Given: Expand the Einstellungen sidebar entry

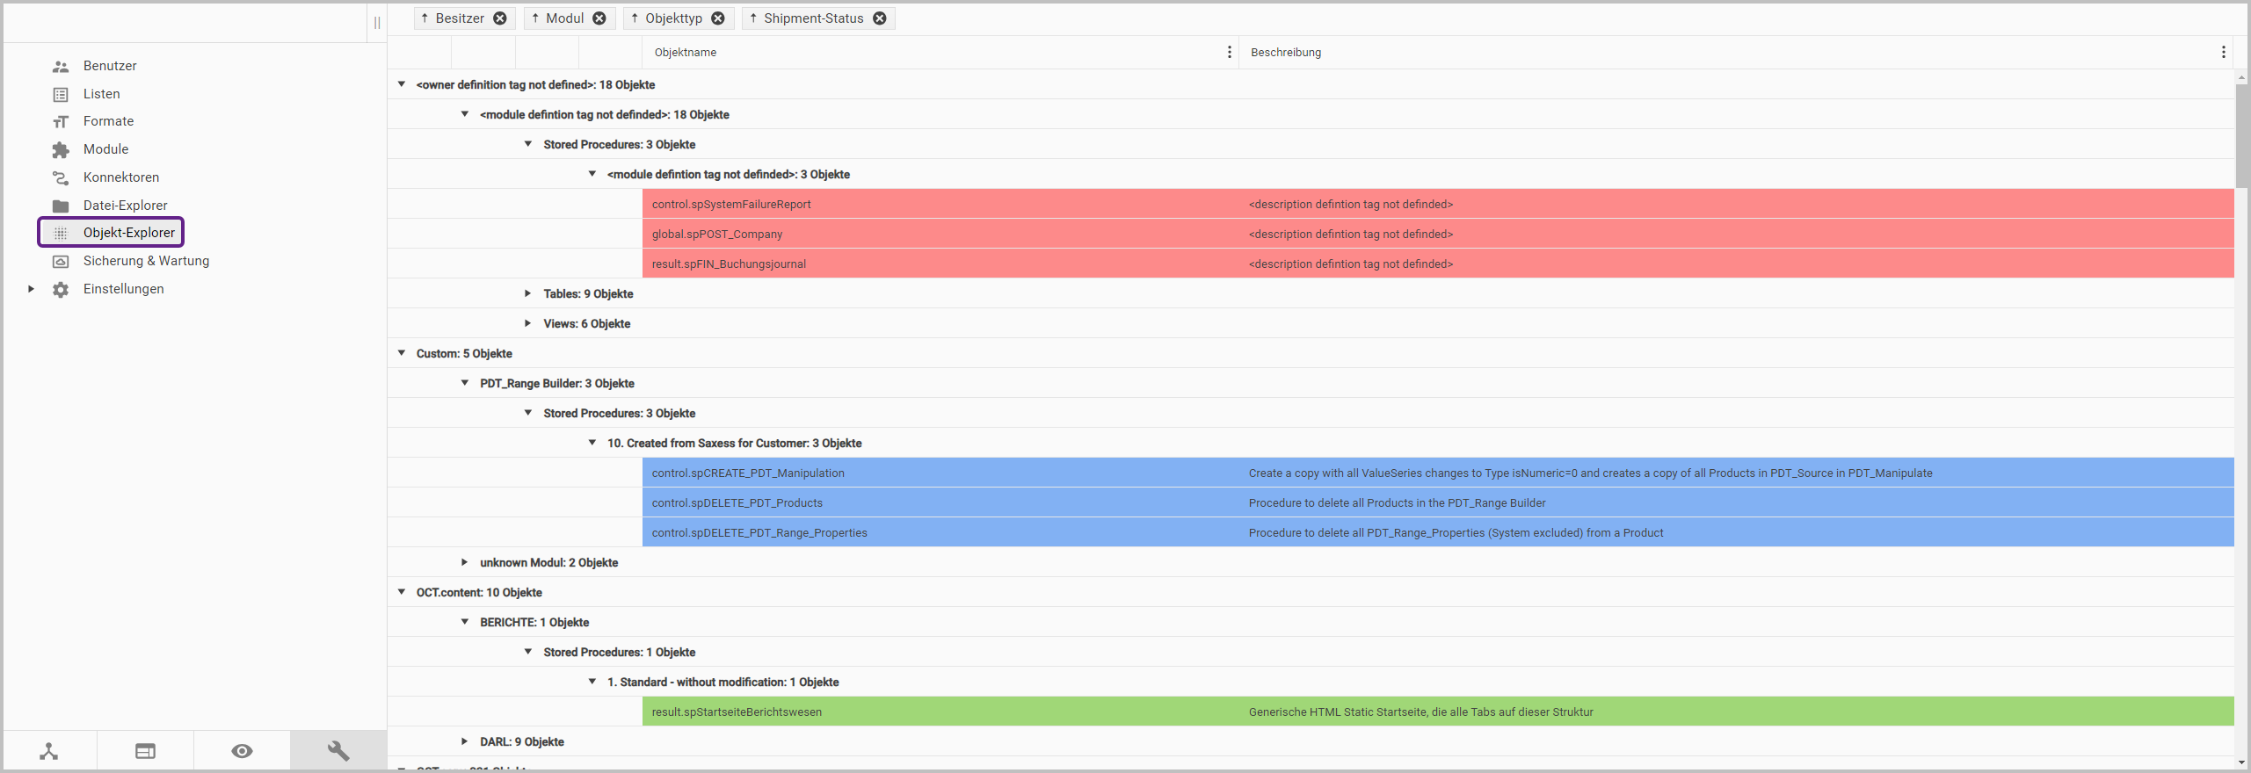Looking at the screenshot, I should coord(31,289).
